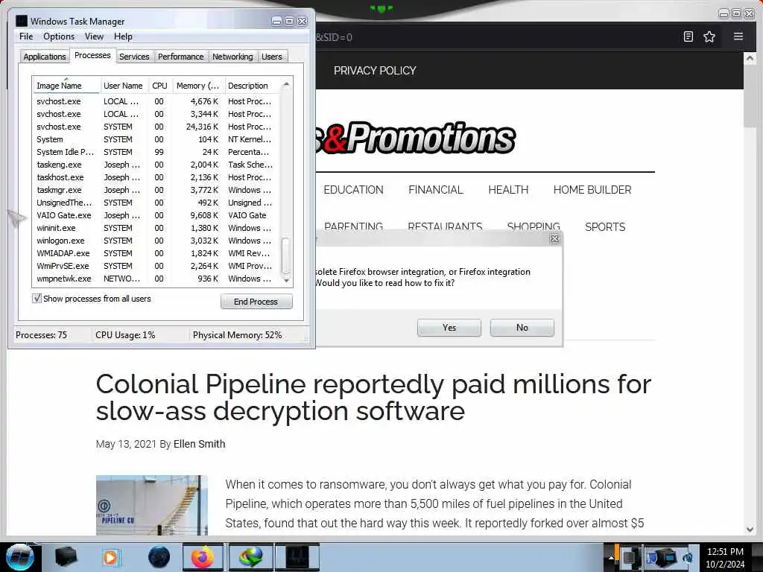Switch to the Networking tab
The height and width of the screenshot is (572, 763).
click(x=232, y=57)
